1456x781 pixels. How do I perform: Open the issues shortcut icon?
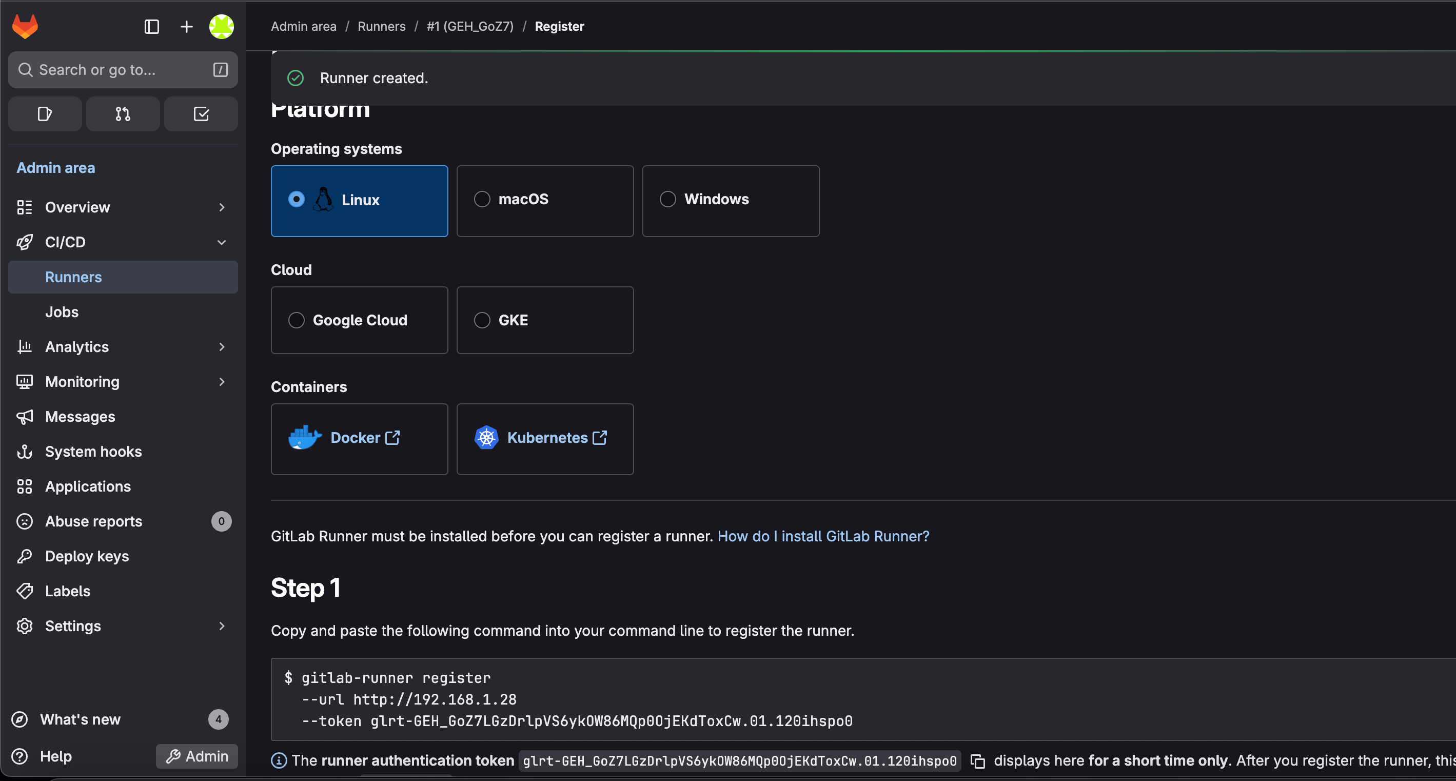click(45, 114)
